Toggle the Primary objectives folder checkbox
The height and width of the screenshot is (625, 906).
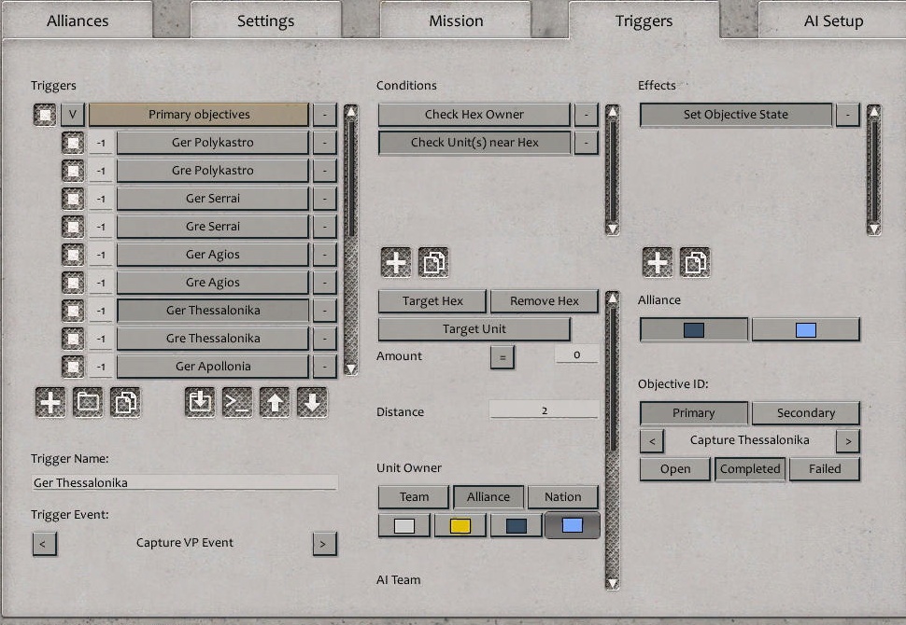coord(45,114)
